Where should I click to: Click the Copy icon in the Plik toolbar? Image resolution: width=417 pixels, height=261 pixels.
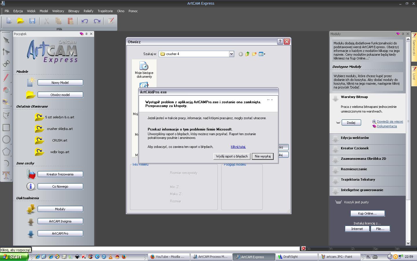point(58,21)
